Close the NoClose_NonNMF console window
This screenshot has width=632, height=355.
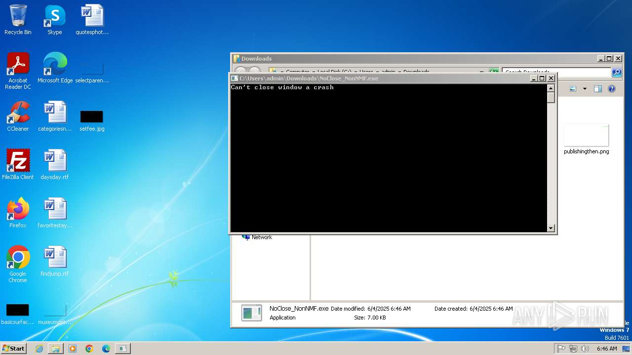tap(551, 78)
